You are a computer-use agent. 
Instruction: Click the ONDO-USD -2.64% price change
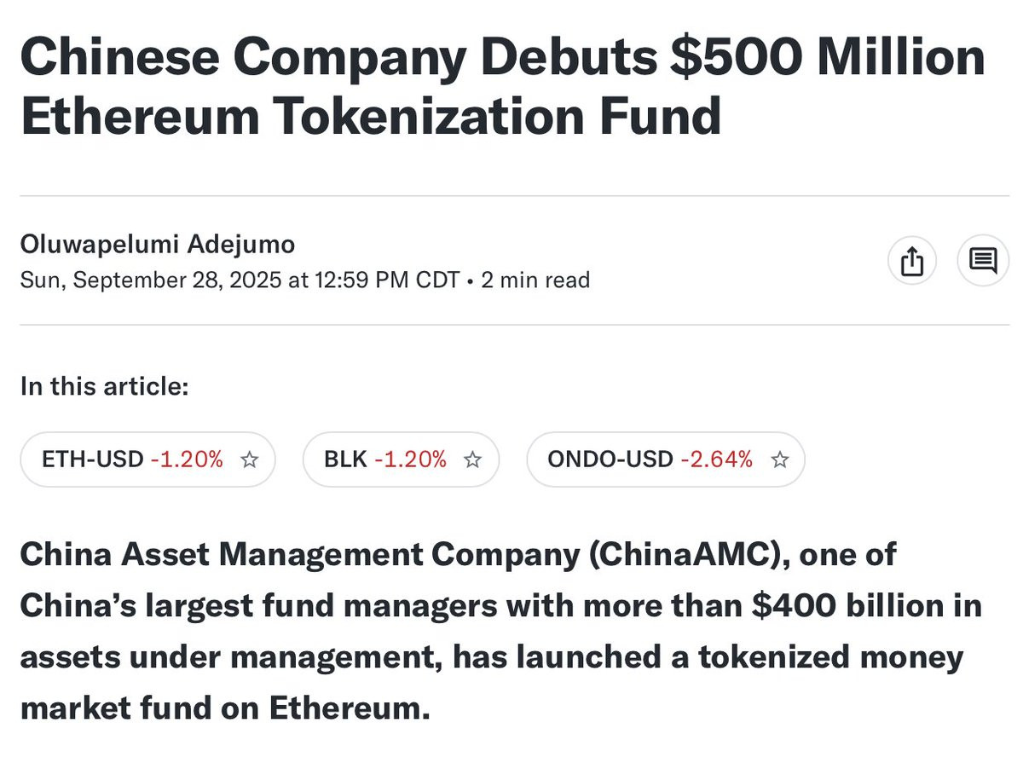point(717,459)
